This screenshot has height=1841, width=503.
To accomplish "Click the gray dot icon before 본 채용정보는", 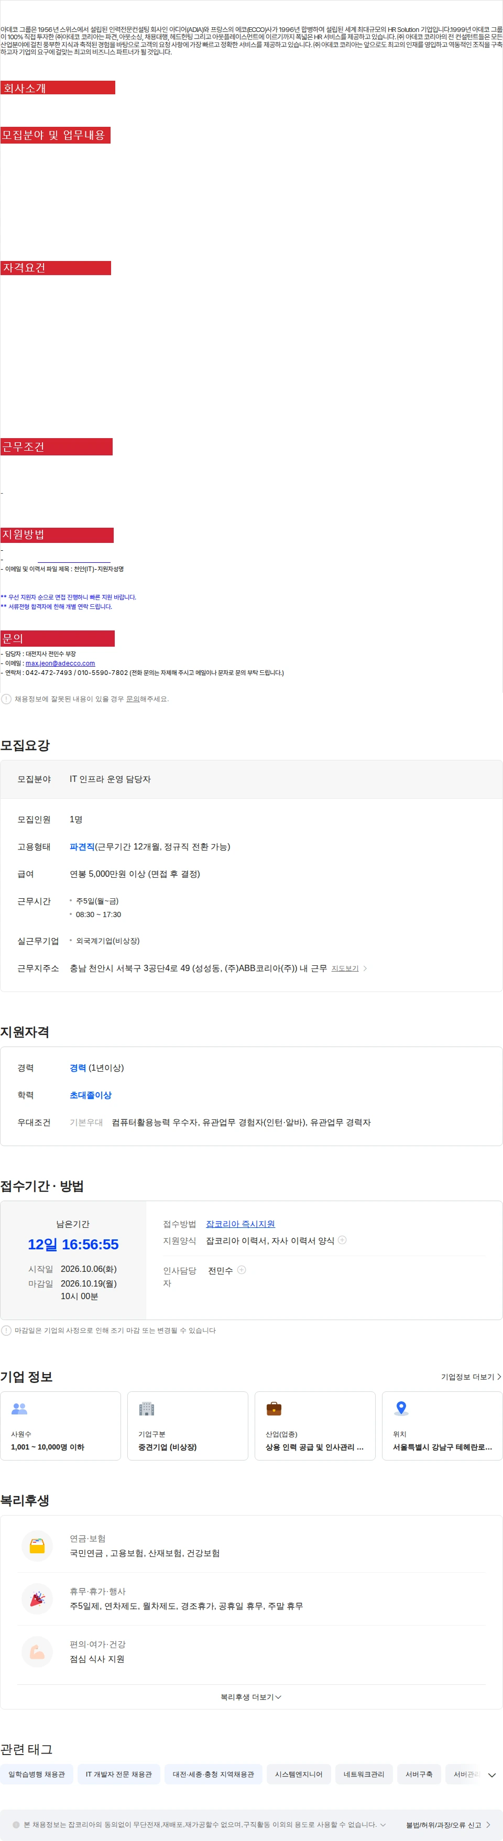I will coord(16,1825).
